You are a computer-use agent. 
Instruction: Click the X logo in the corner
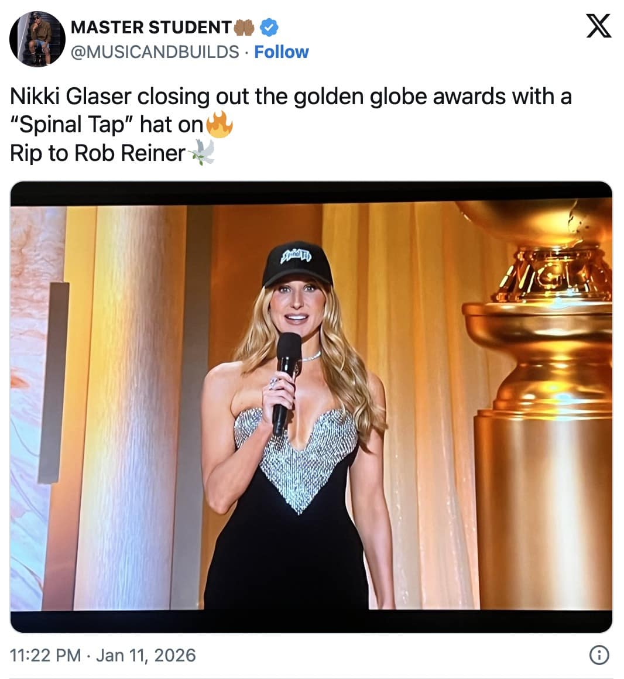click(x=598, y=26)
